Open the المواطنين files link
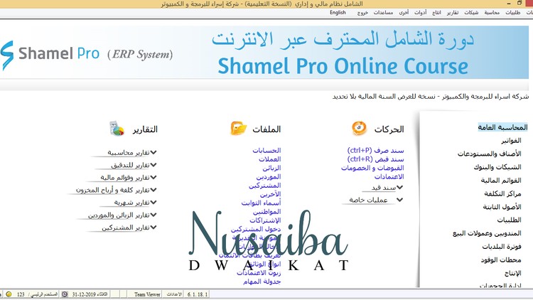Screen dimensions: 533x300 click(x=266, y=212)
